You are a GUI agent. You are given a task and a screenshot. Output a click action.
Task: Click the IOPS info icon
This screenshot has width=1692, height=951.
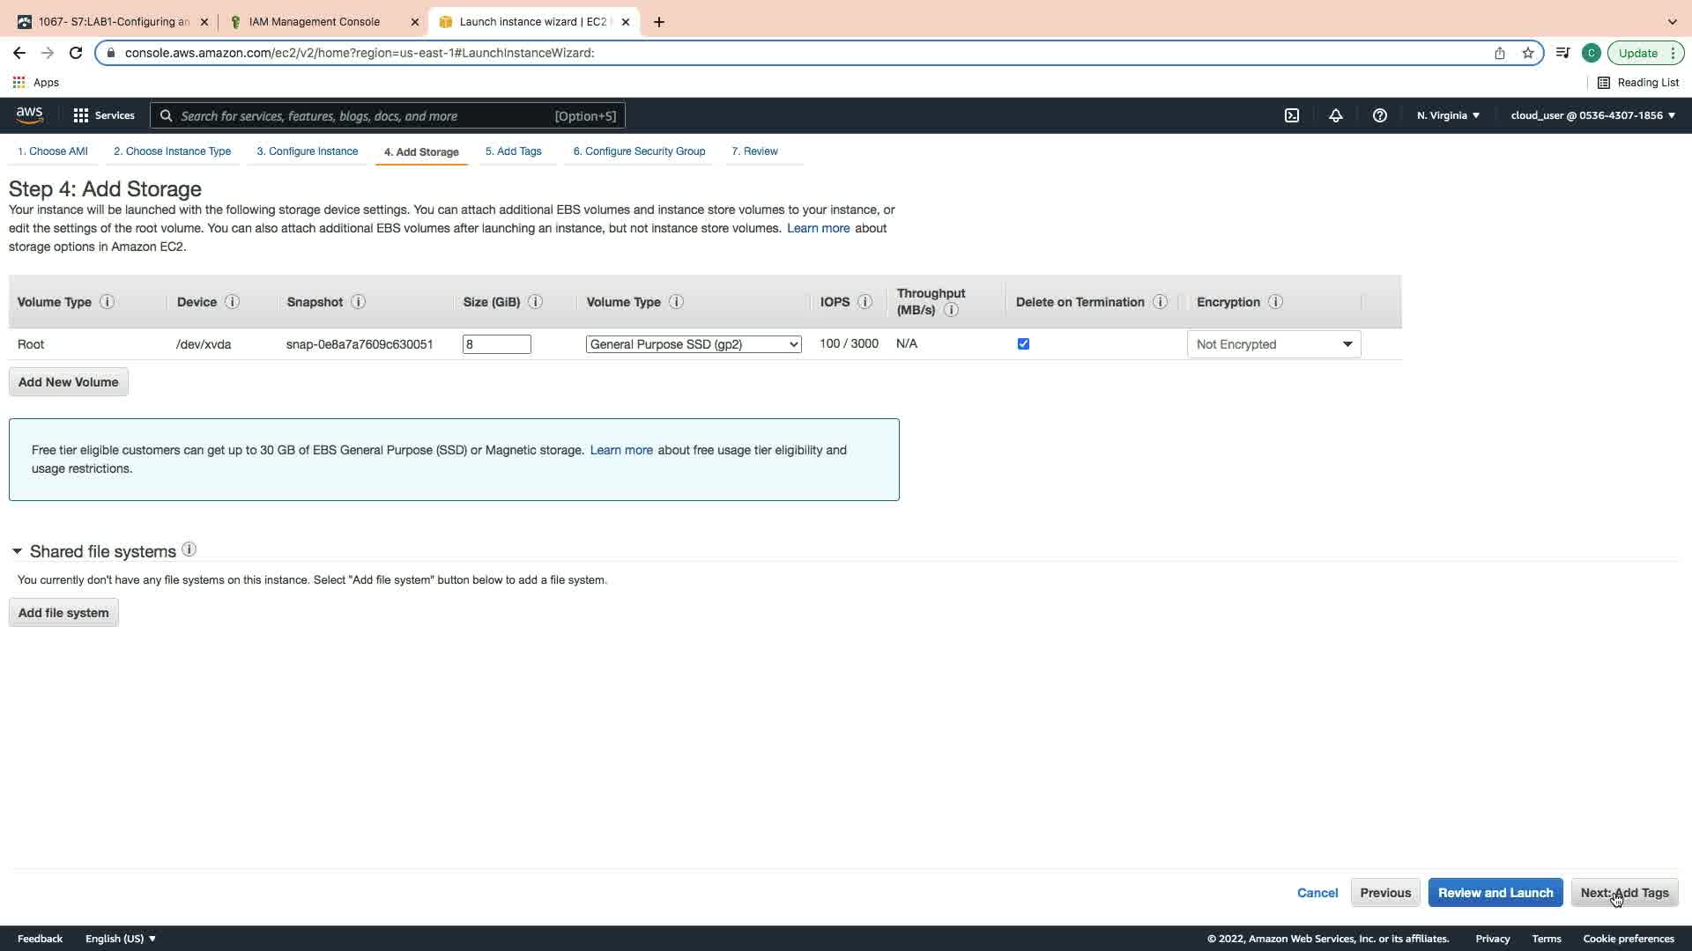coord(865,302)
